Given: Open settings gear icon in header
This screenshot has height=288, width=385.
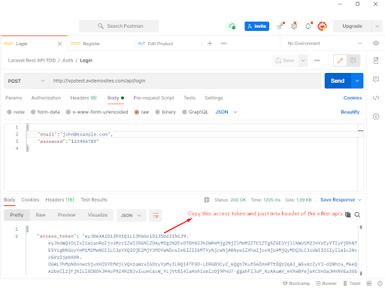Looking at the screenshot, I should 294,26.
